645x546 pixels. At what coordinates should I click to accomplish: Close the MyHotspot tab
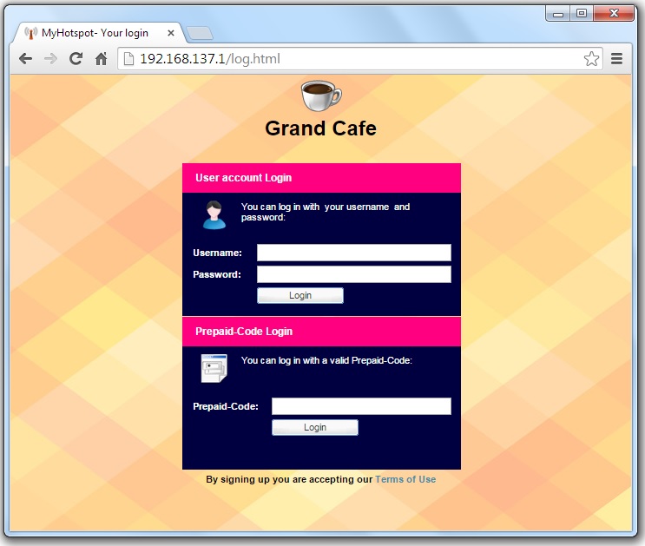[171, 33]
